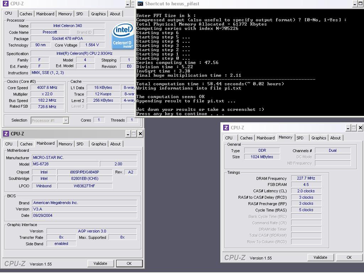Click the Prescott code name field
This screenshot has width=364, height=273.
[50, 32]
